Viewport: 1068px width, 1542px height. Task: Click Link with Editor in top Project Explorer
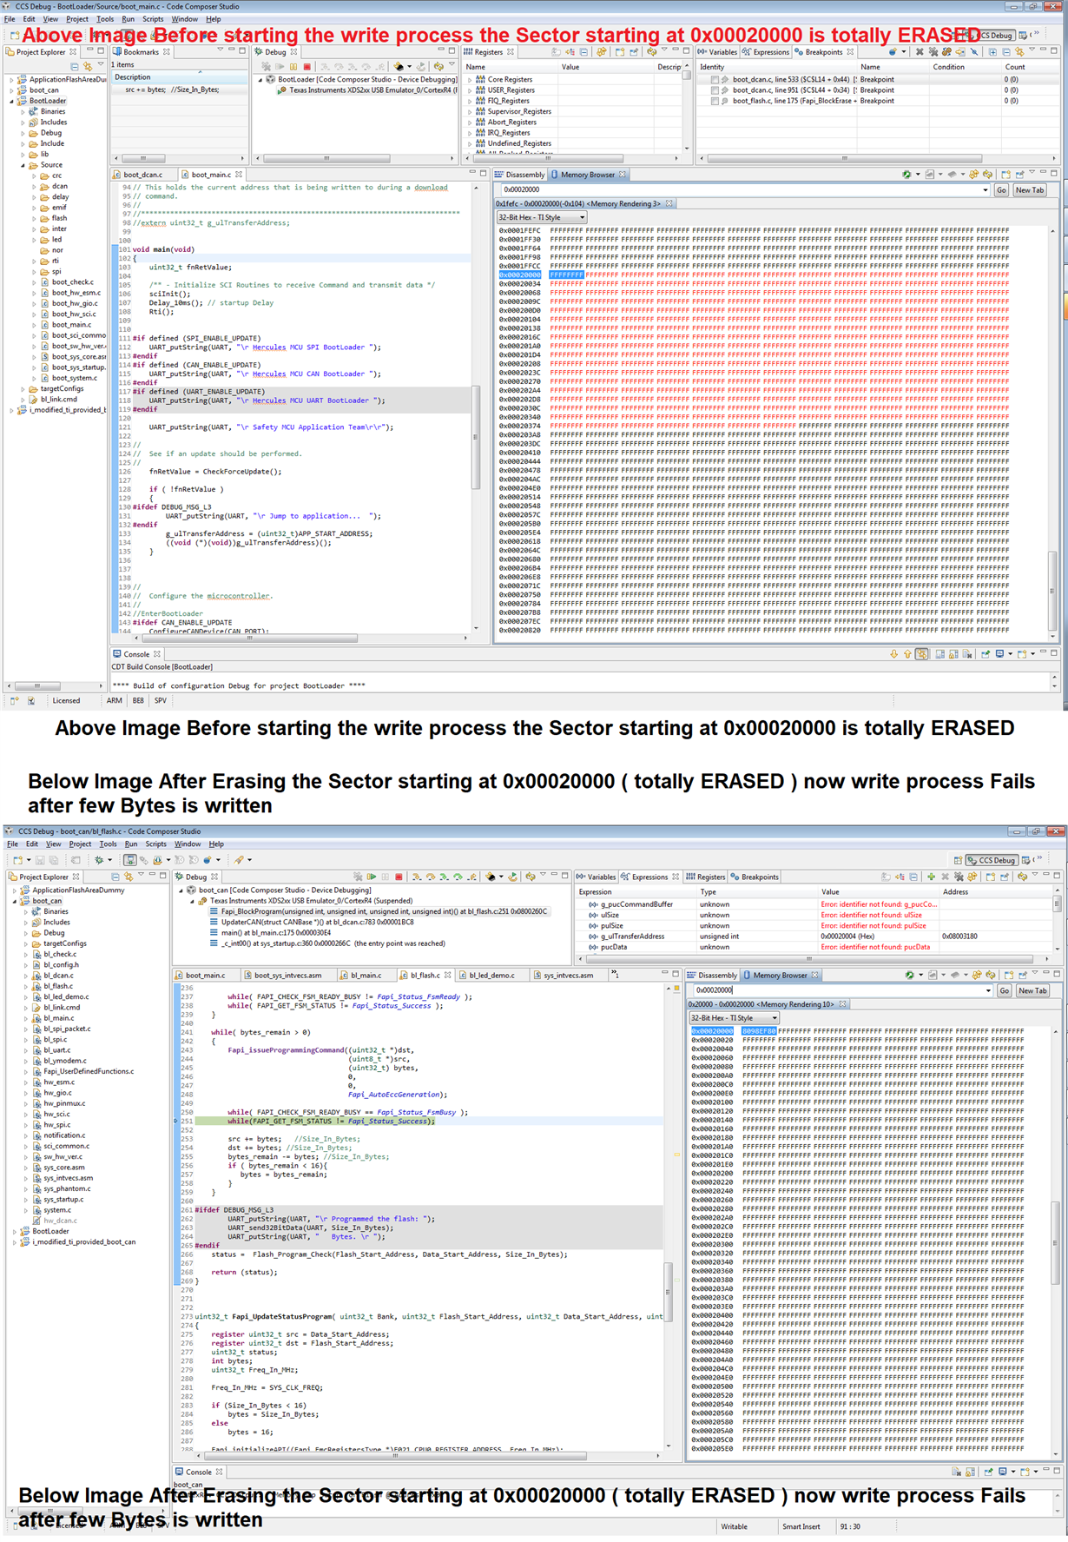pyautogui.click(x=88, y=66)
